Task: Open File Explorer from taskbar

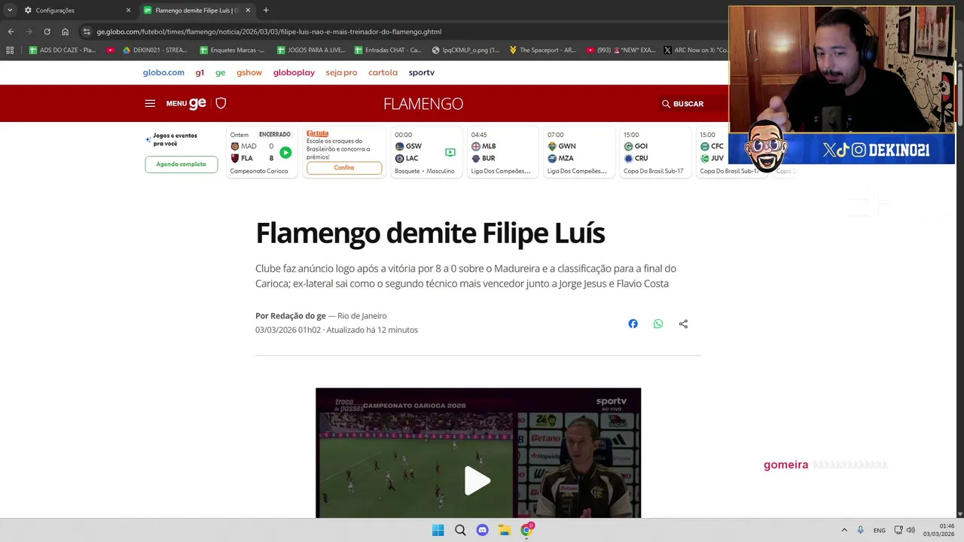Action: click(x=505, y=530)
